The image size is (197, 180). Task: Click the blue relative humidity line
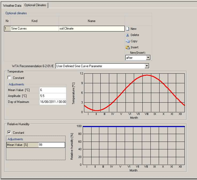tap(133, 126)
